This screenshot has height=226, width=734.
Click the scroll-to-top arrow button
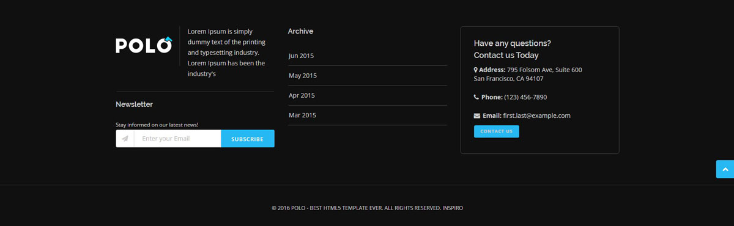coord(725,169)
